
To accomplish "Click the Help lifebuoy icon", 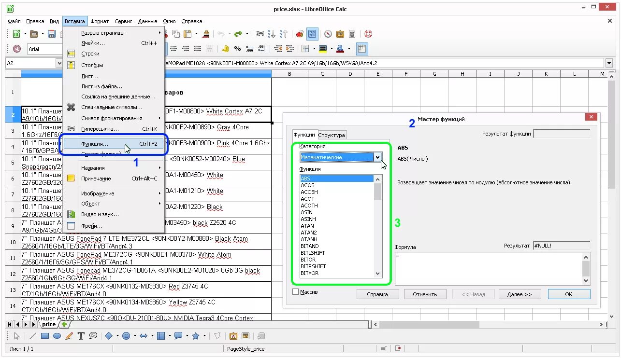I will [368, 34].
